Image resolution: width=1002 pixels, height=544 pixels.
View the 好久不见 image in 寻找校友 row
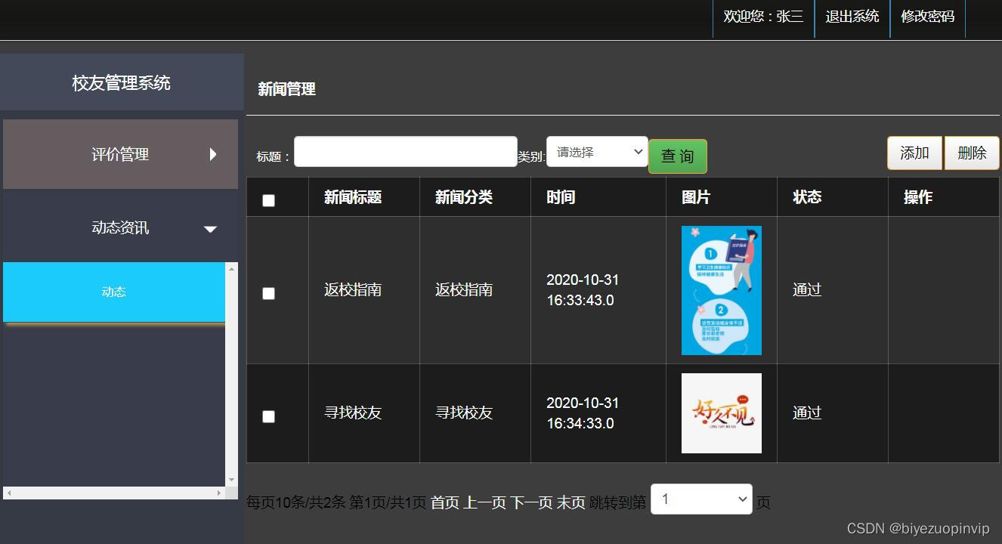[721, 413]
